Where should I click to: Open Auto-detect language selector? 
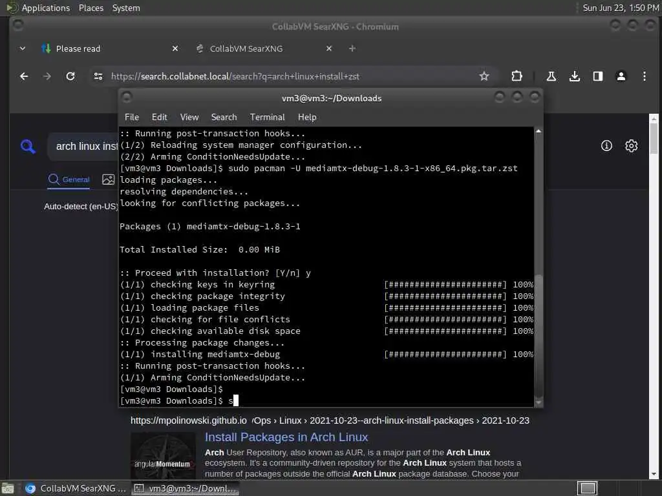coord(81,206)
